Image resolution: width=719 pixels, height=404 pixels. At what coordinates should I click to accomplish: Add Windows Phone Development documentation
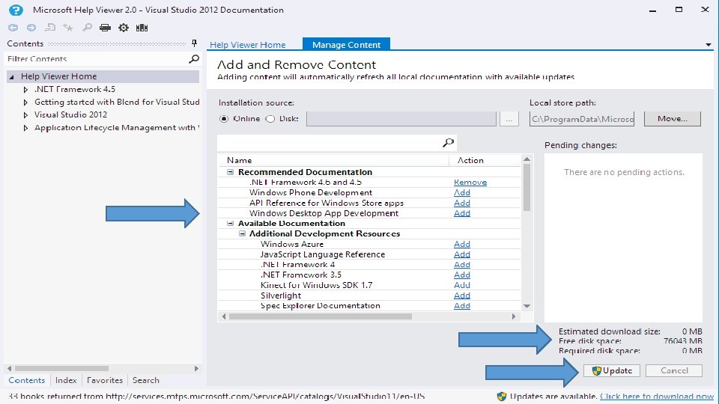(462, 192)
